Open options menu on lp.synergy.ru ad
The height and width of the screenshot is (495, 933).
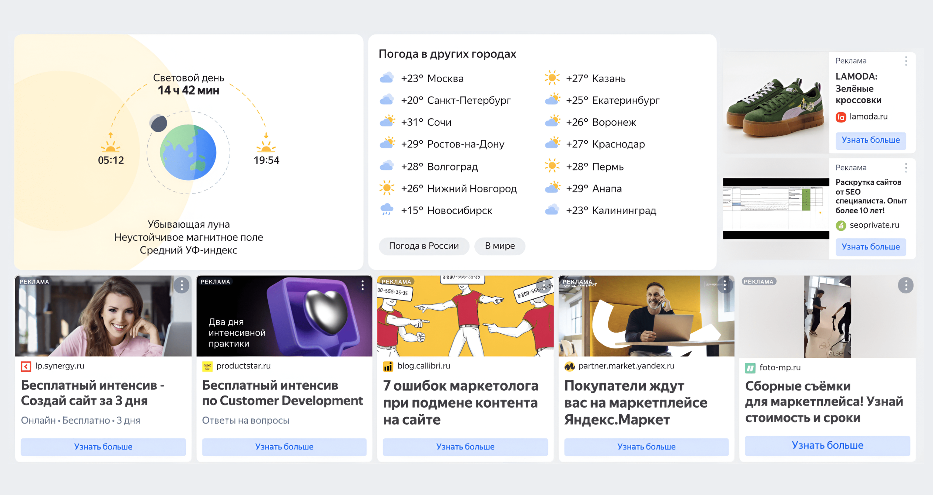pos(181,285)
